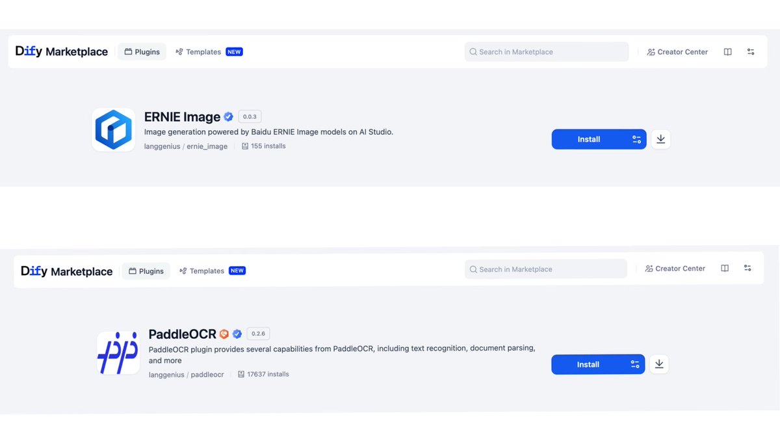Click the Dify Marketplace logo in top screenshot
The image size is (780, 439).
pyautogui.click(x=62, y=51)
